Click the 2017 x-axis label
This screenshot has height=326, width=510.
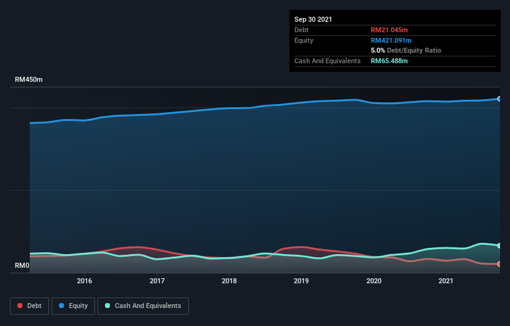157,281
